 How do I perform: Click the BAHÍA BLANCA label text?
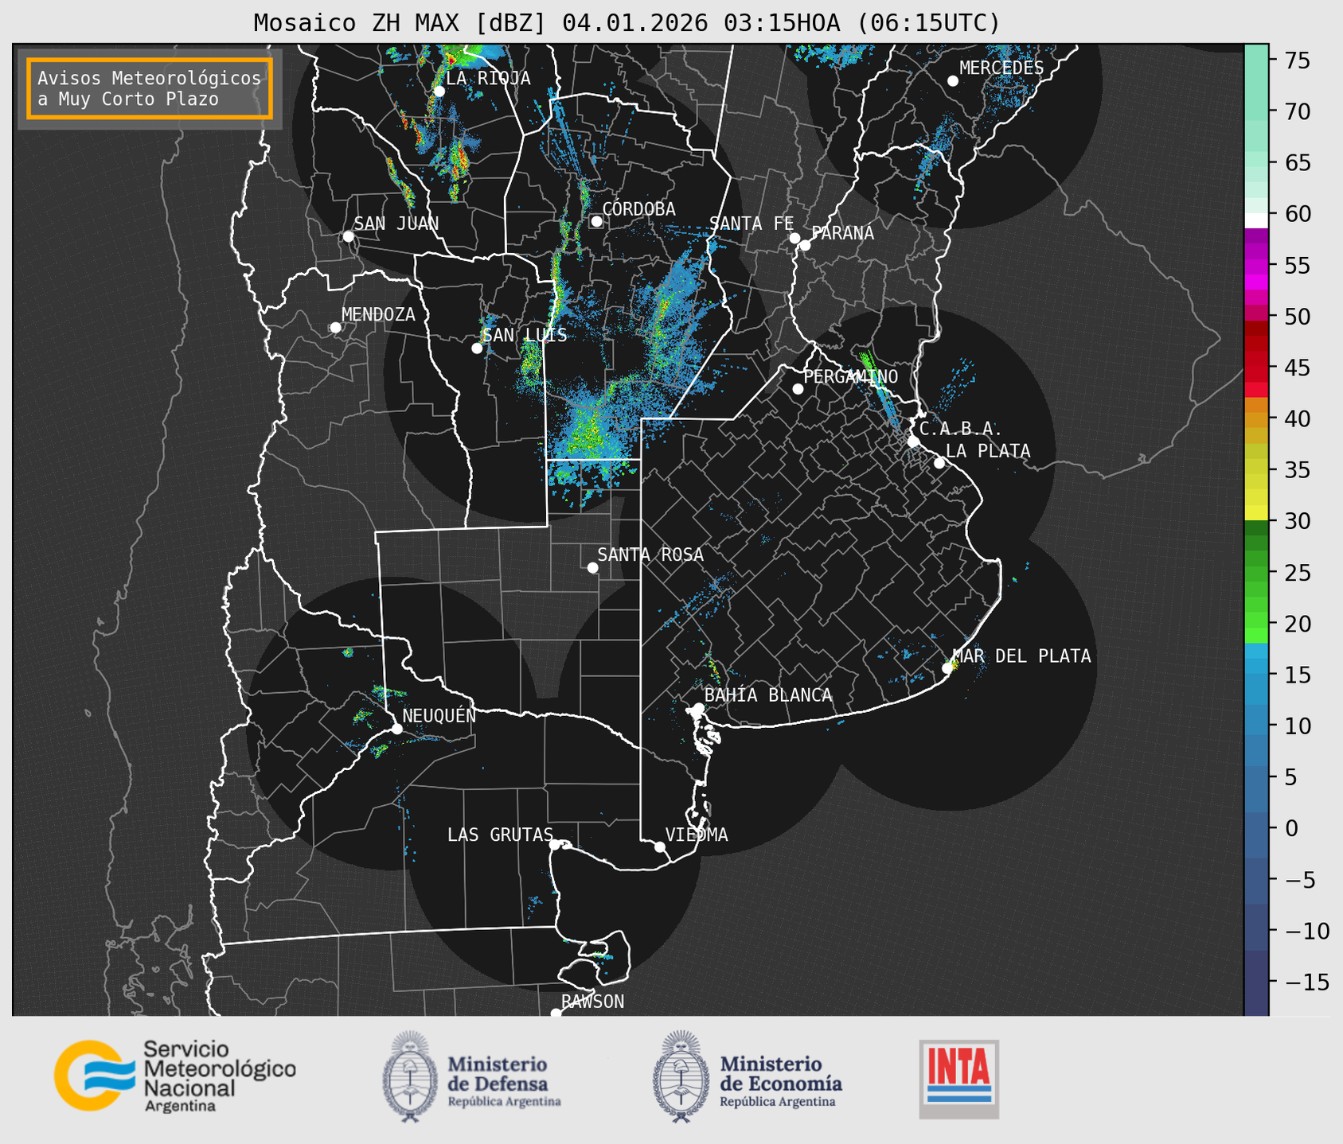point(768,695)
